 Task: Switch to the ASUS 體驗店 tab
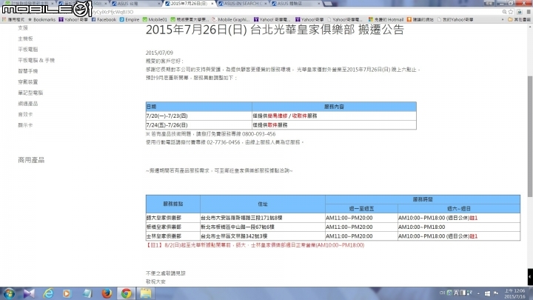(x=295, y=4)
